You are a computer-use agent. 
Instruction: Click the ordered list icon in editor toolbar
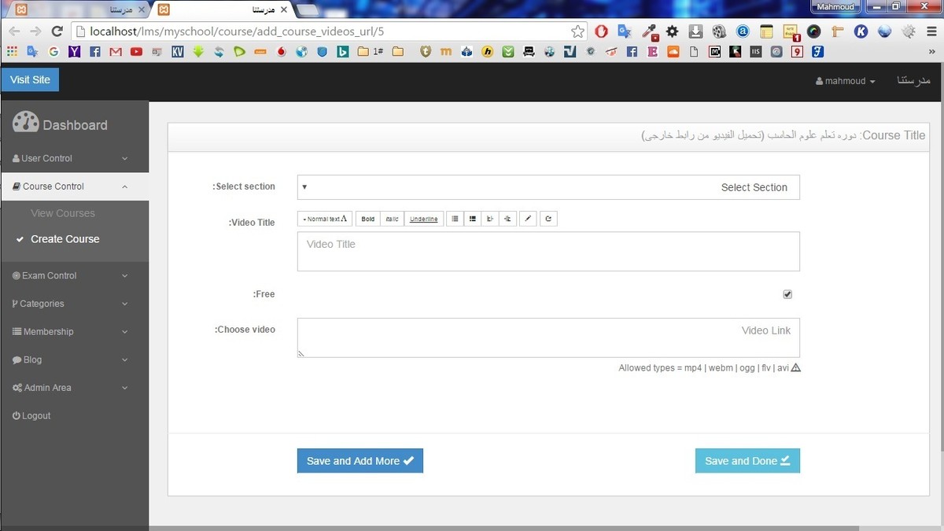point(473,219)
